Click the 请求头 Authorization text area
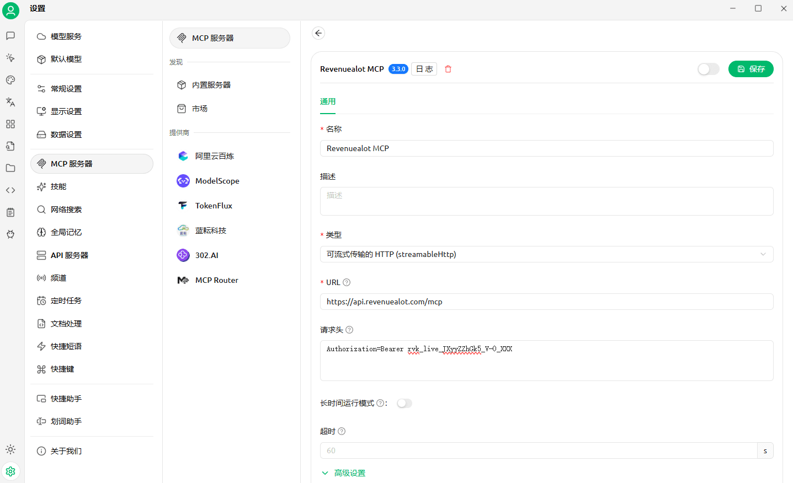The image size is (793, 483). [x=546, y=361]
